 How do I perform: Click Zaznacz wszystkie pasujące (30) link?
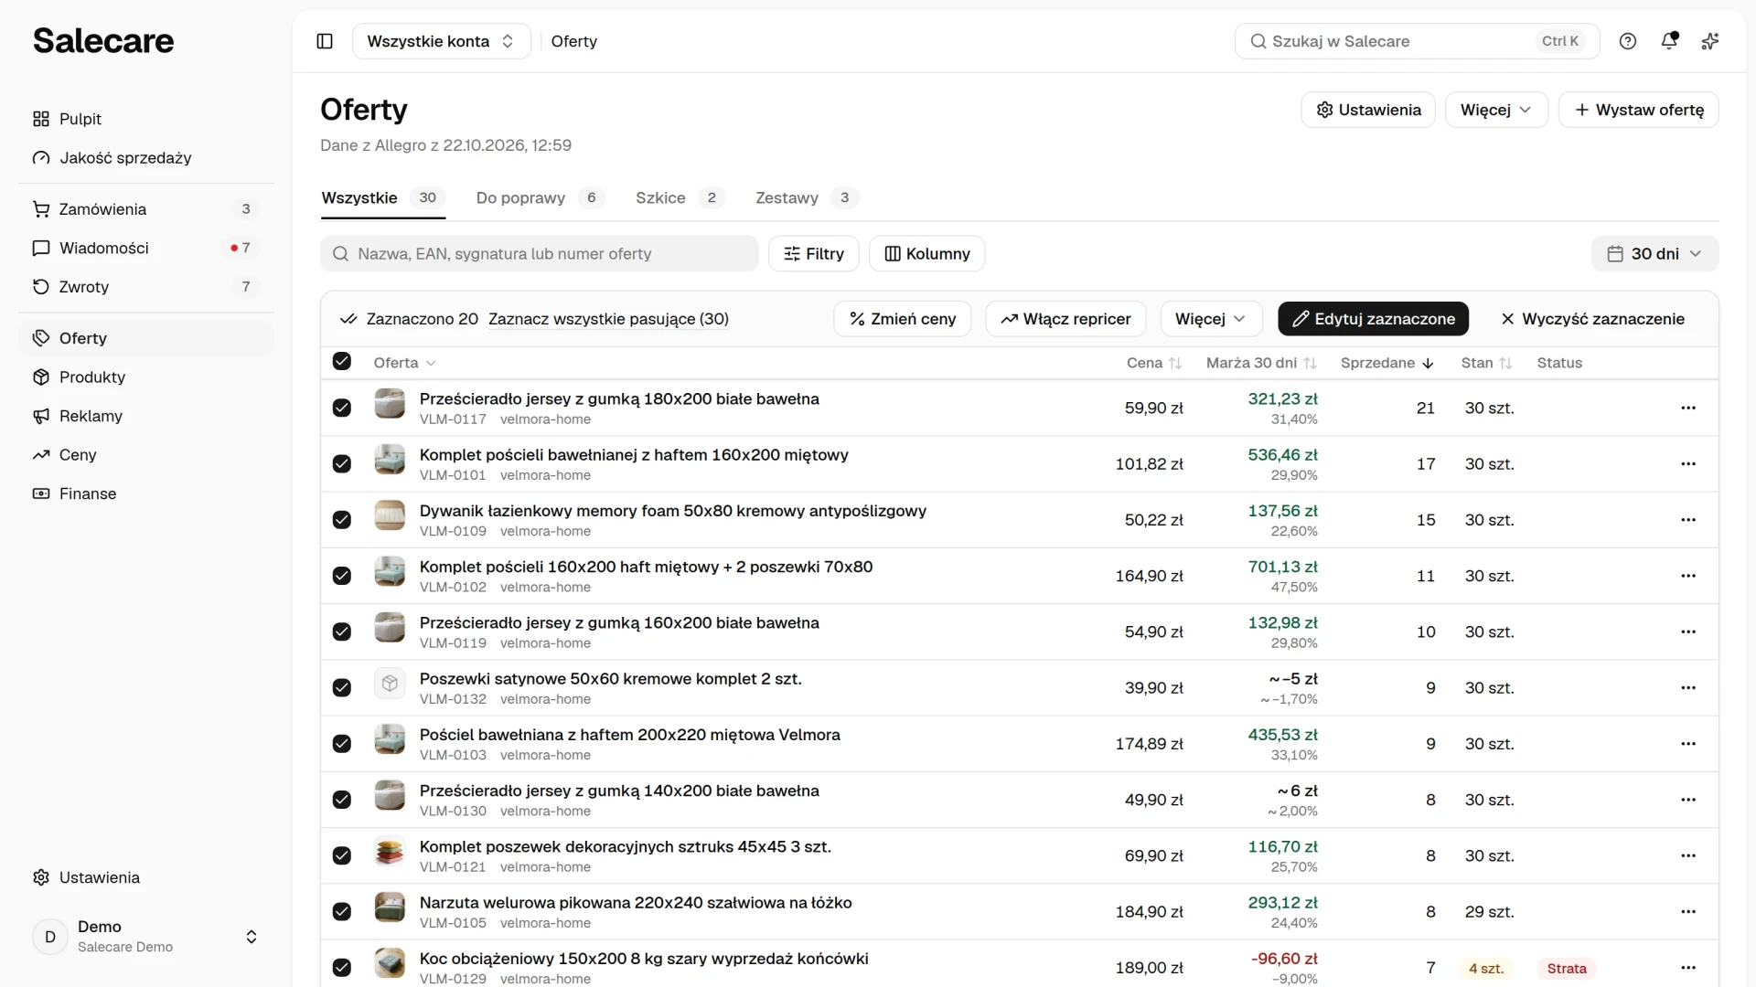point(608,319)
